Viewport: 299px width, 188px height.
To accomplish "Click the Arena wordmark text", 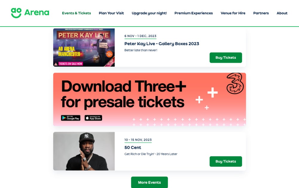I will click(x=36, y=13).
